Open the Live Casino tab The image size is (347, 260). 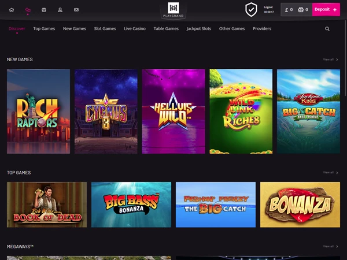pos(135,28)
